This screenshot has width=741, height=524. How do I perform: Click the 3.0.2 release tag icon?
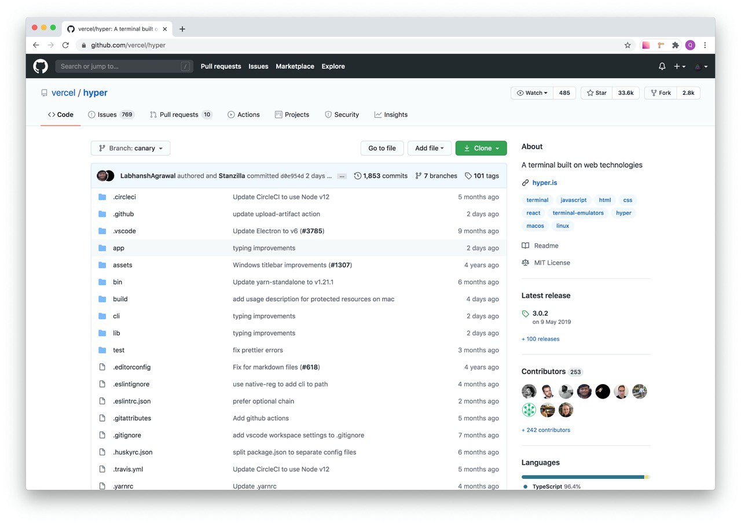[x=526, y=314]
